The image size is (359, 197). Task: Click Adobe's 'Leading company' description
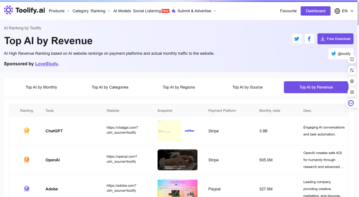[x=323, y=189]
